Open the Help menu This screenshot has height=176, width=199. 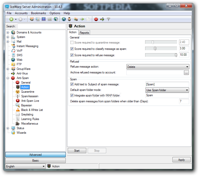pyautogui.click(x=67, y=13)
